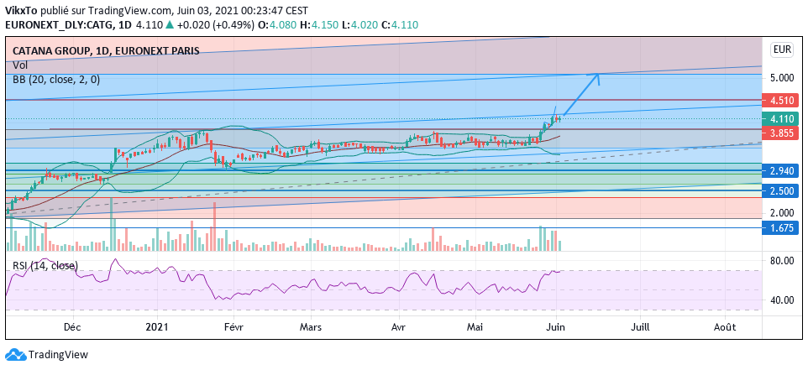Click the Mars time axis label

[x=310, y=326]
